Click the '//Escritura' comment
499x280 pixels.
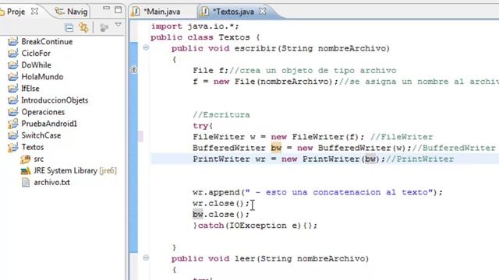tap(221, 114)
